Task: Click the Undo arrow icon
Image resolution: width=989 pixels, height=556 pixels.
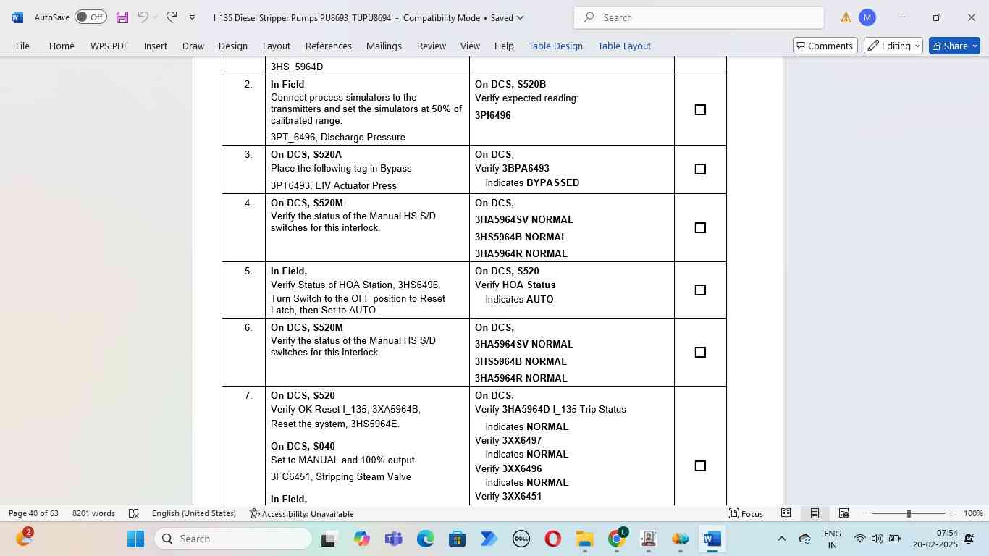Action: click(x=143, y=17)
